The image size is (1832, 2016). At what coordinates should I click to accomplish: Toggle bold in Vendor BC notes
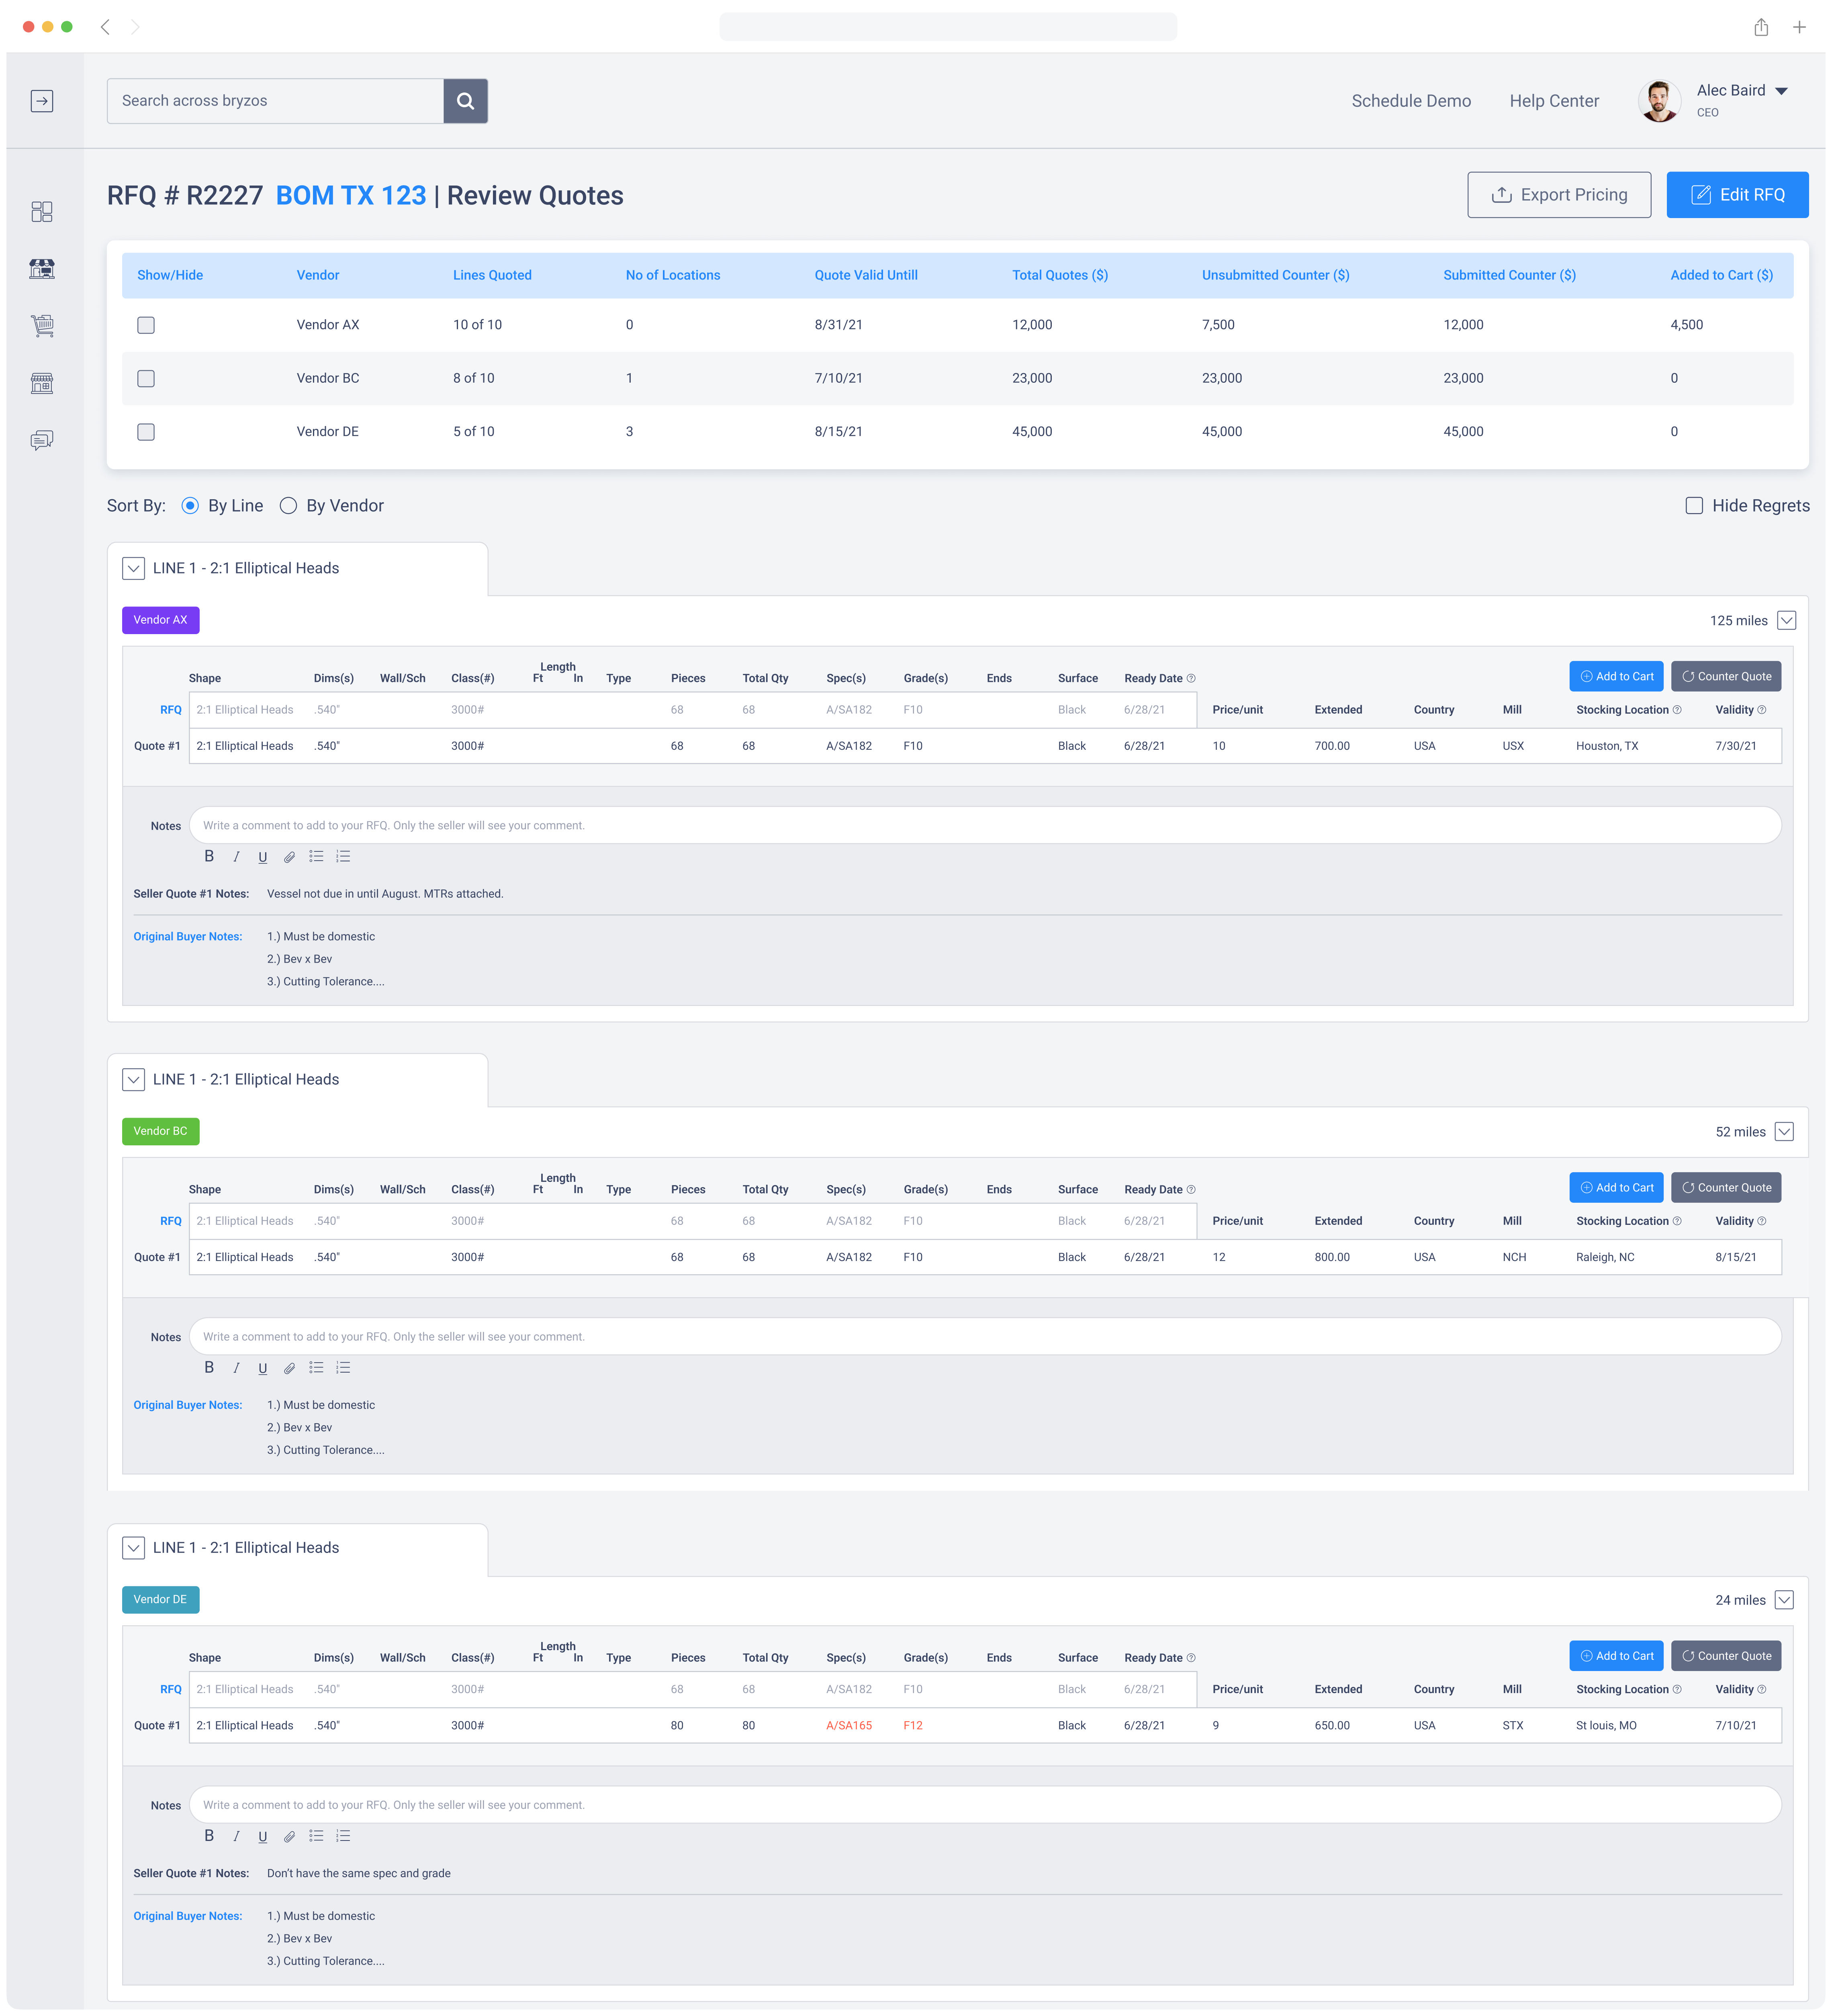coord(209,1367)
